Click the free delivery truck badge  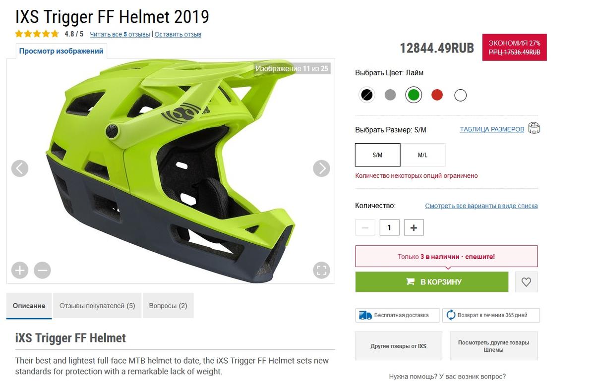[x=398, y=315]
